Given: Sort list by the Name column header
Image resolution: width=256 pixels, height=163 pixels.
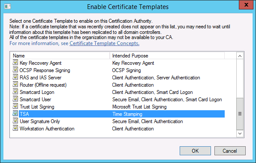Looking at the screenshot, I should pyautogui.click(x=60, y=56).
